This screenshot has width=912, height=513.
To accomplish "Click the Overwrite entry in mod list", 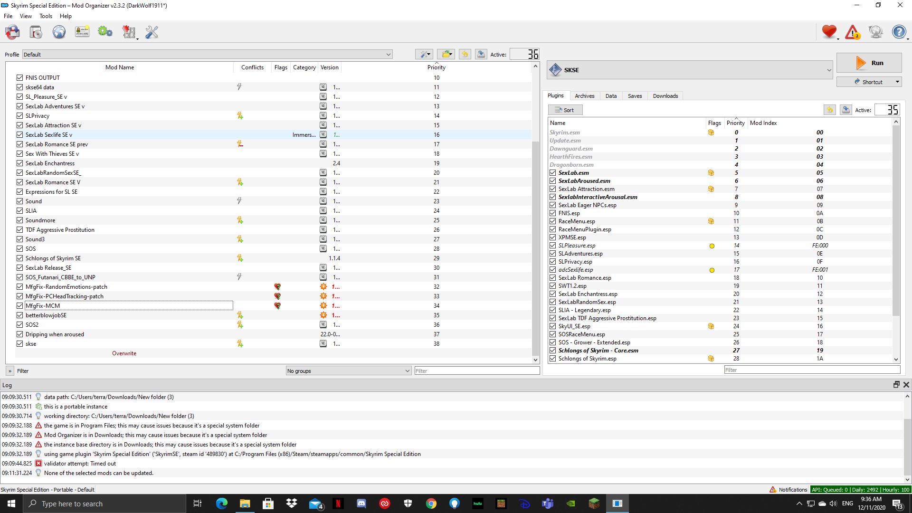I will 124,353.
